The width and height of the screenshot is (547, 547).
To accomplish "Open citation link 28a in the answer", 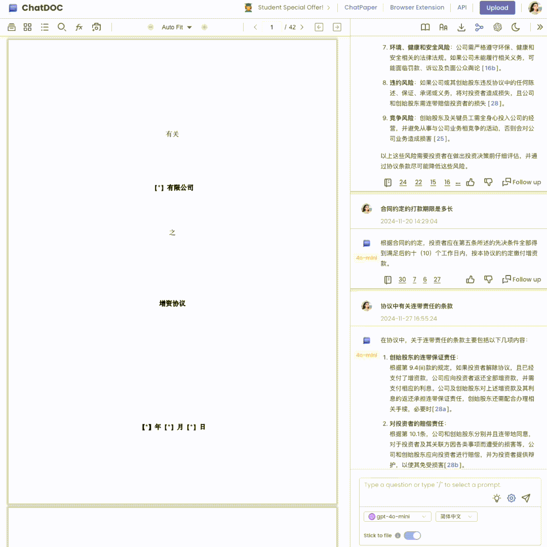I will tap(440, 408).
